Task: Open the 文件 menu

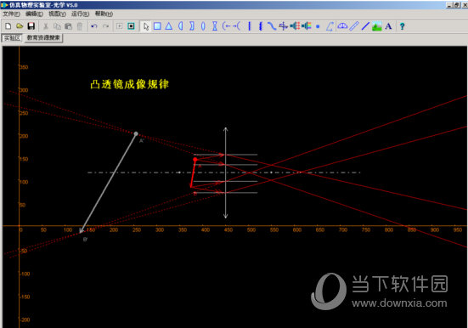Action: (11, 14)
